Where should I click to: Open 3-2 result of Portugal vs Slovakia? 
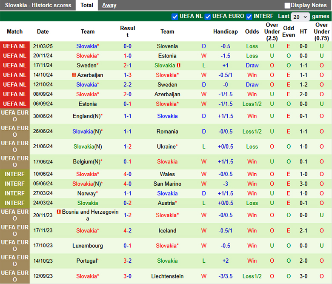point(127,261)
